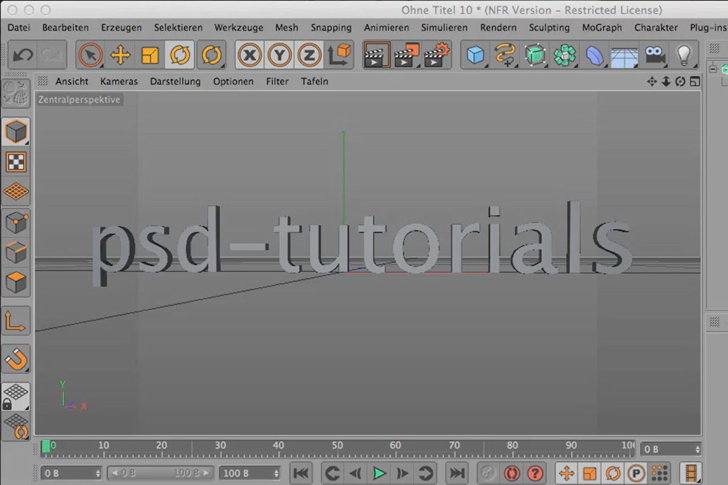Click the end frame 100 B field
The image size is (728, 485).
249,473
